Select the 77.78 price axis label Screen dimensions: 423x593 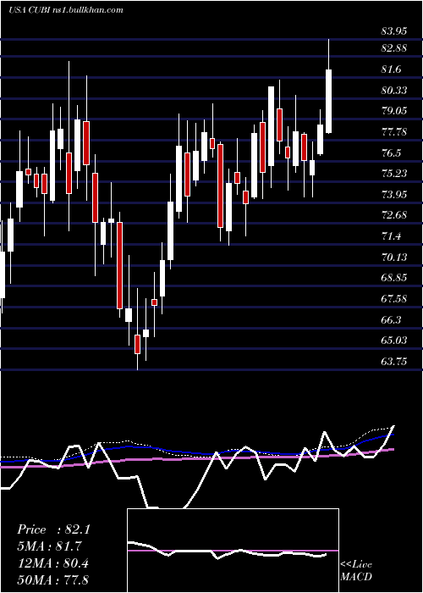[x=394, y=132]
